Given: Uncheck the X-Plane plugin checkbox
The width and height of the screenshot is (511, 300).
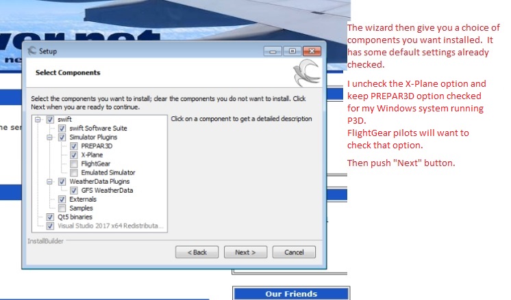Looking at the screenshot, I should coord(74,155).
